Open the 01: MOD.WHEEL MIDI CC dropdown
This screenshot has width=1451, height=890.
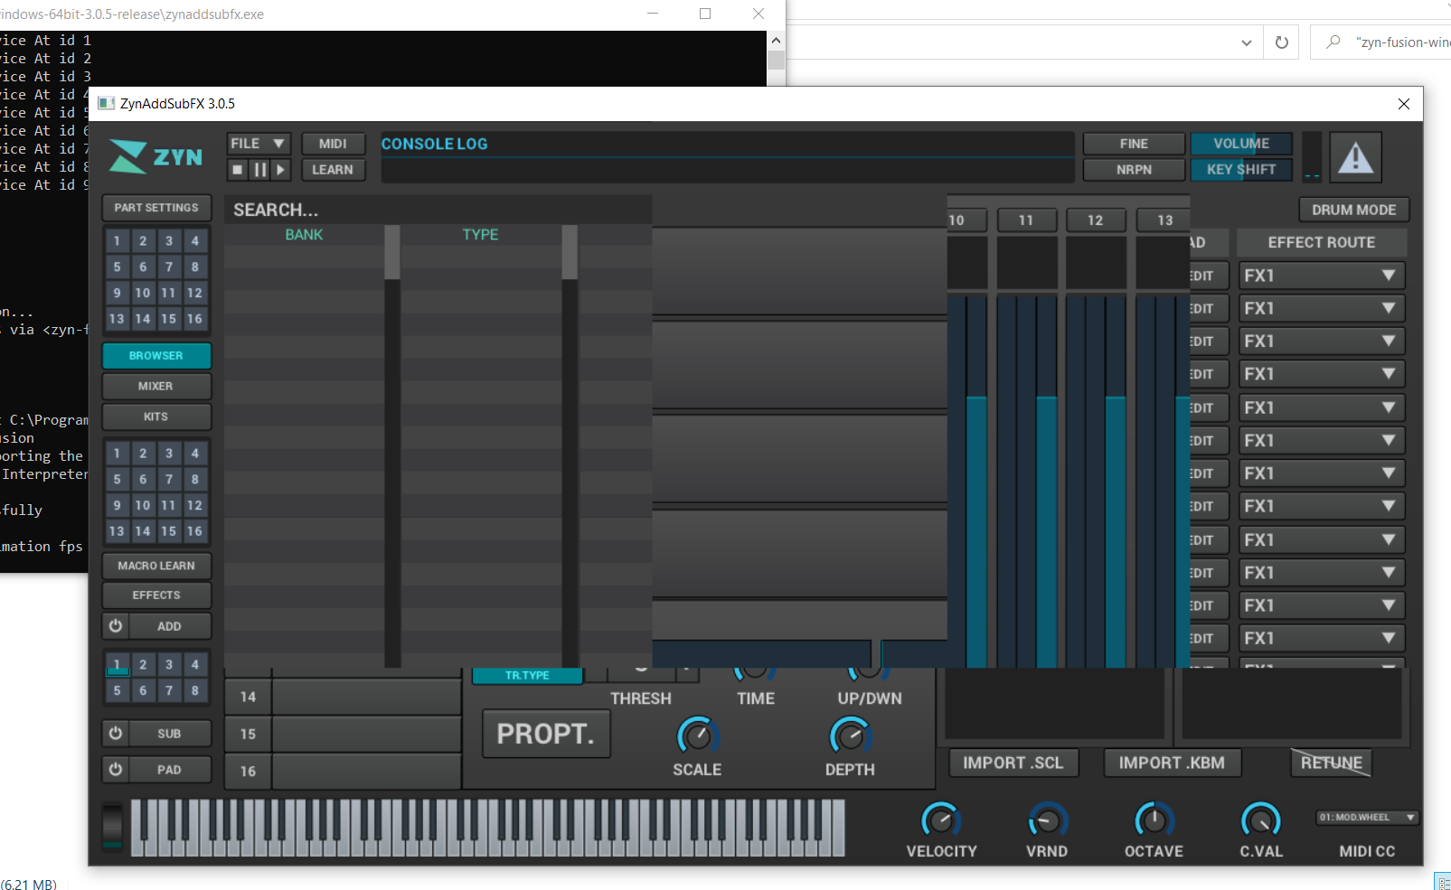[1367, 817]
